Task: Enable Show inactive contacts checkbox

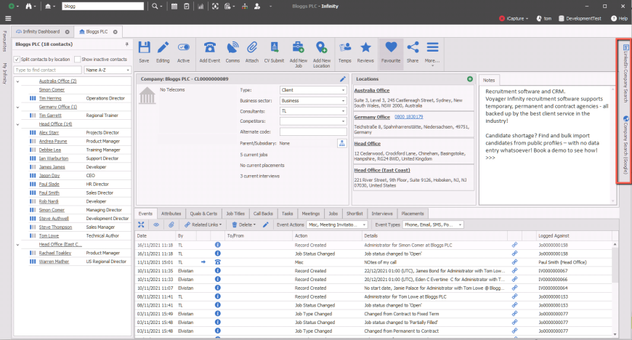Action: pos(77,59)
